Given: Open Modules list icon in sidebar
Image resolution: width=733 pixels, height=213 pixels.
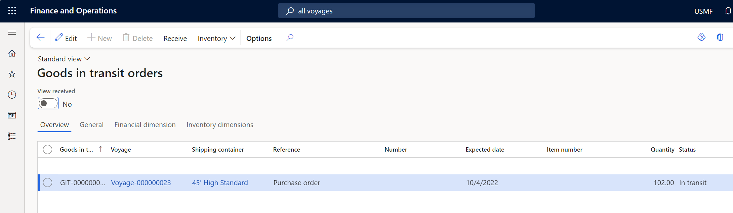Looking at the screenshot, I should tap(12, 136).
